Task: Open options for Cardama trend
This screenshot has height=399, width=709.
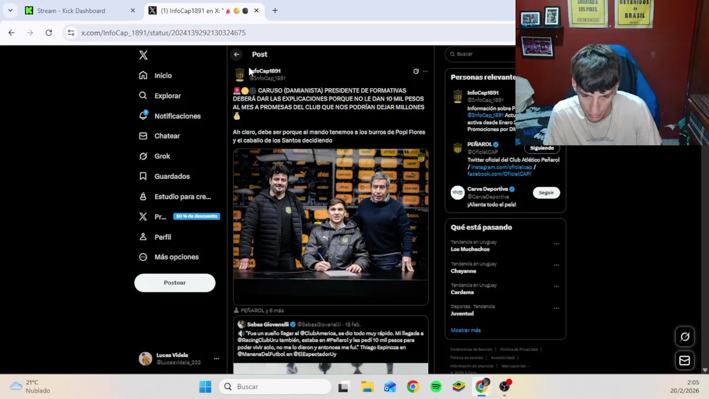Action: (x=557, y=287)
